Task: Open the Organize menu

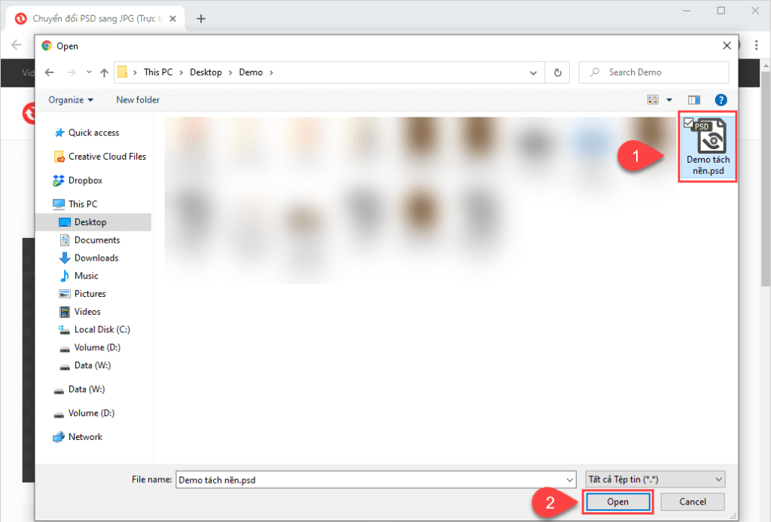Action: [71, 99]
